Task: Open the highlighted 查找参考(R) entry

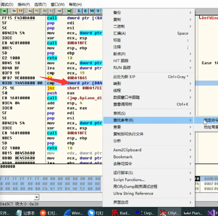Action: [x=149, y=120]
